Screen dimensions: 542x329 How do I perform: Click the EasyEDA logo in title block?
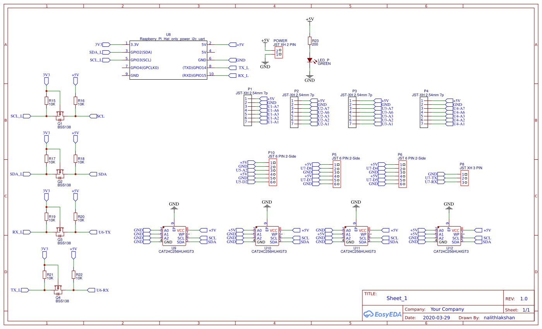click(x=382, y=314)
